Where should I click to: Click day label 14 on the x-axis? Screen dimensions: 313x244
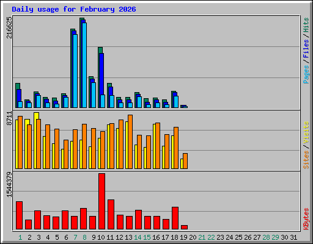click(x=138, y=237)
